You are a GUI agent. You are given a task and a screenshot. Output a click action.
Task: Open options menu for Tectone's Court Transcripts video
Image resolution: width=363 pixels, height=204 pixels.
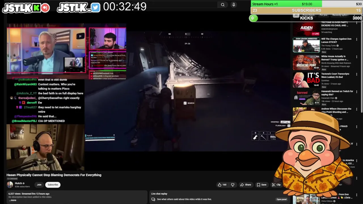tap(357, 75)
